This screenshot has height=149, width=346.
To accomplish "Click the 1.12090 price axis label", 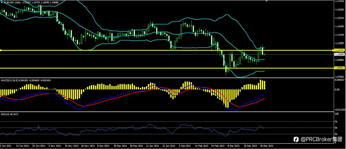I will click(339, 43).
